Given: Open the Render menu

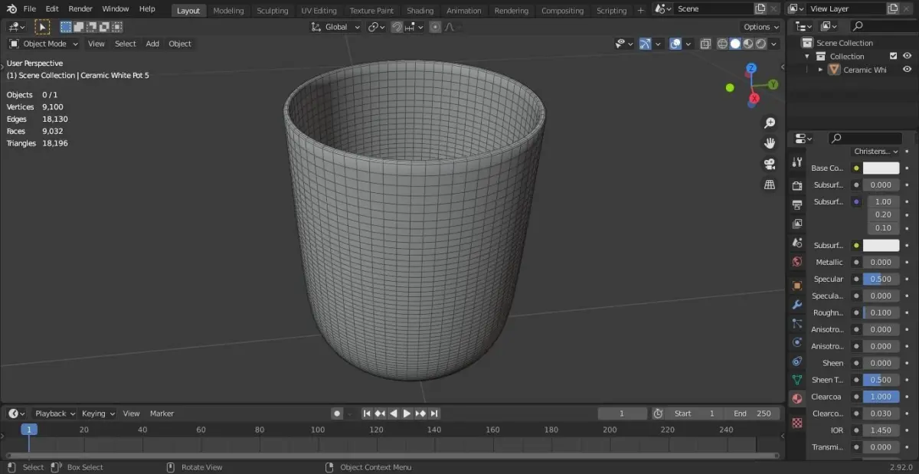Looking at the screenshot, I should [80, 9].
